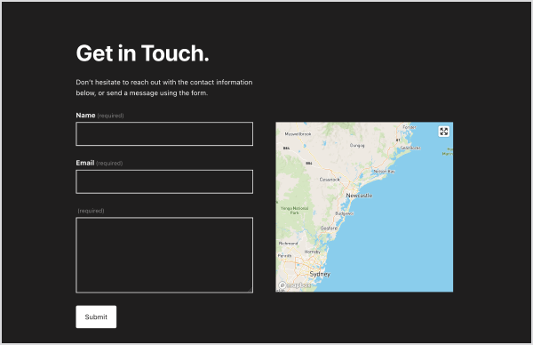This screenshot has width=533, height=345.
Task: Click the Penrith label on the map
Action: [284, 255]
